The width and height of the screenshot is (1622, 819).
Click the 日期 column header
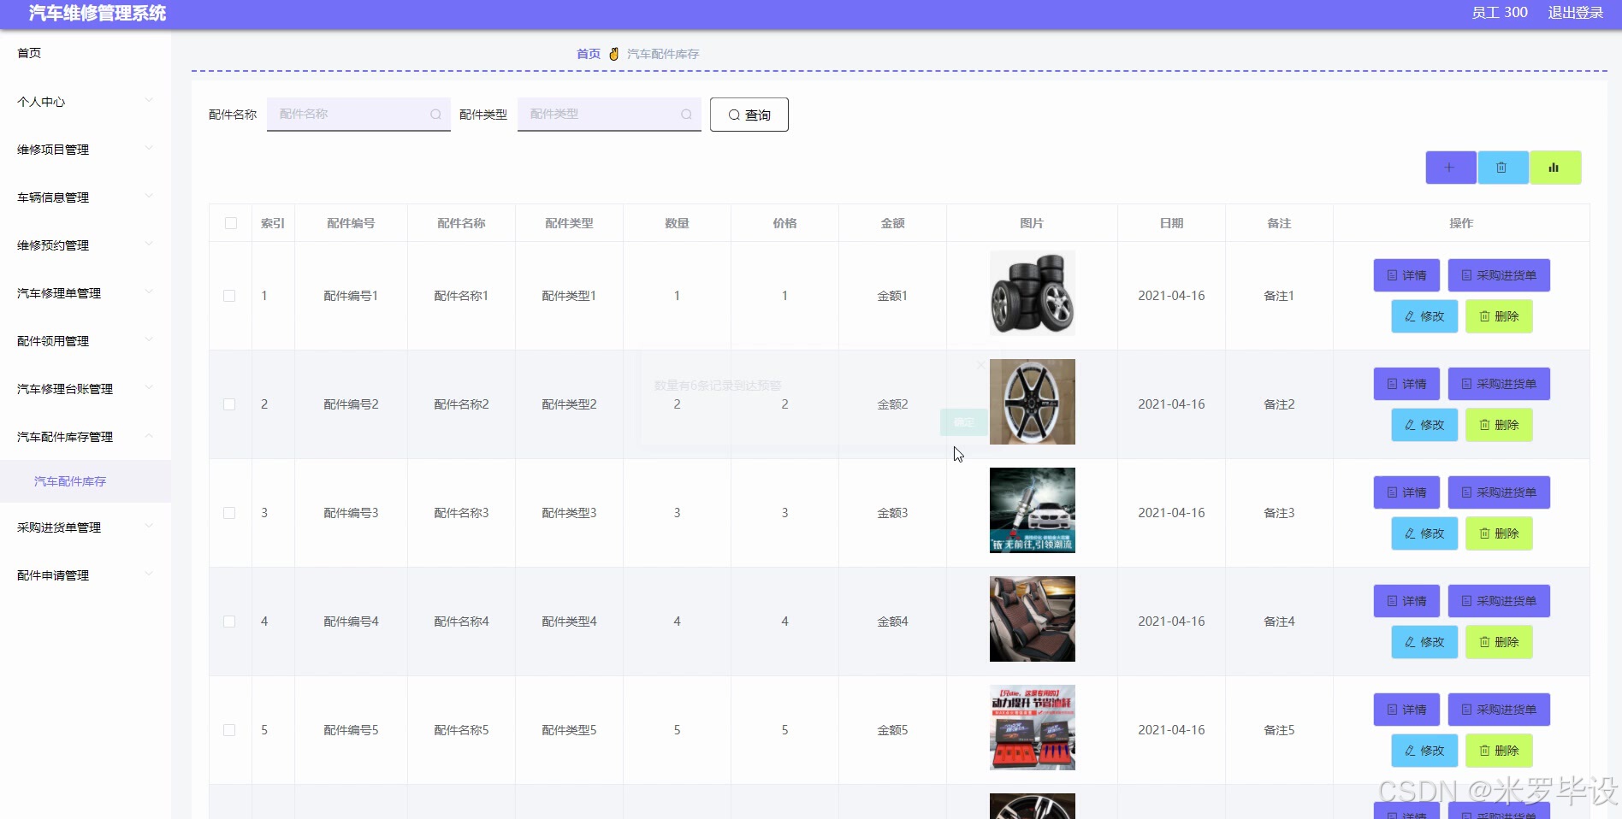(x=1171, y=223)
